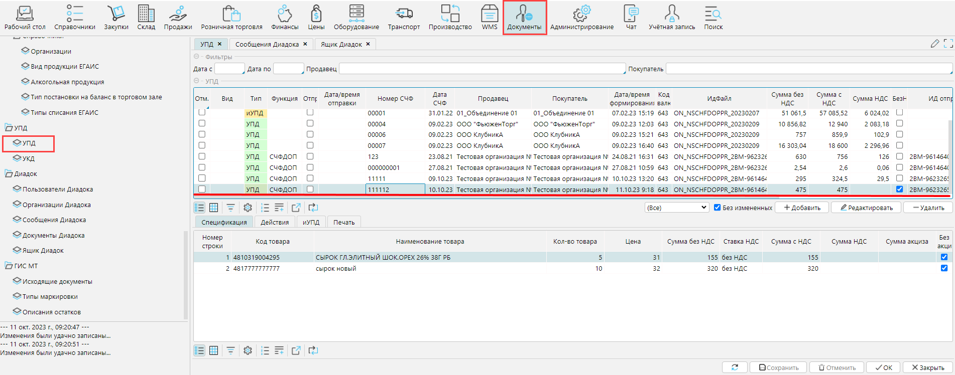
Task: Uncheck the БезН checkbox for document 111112
Action: [899, 190]
